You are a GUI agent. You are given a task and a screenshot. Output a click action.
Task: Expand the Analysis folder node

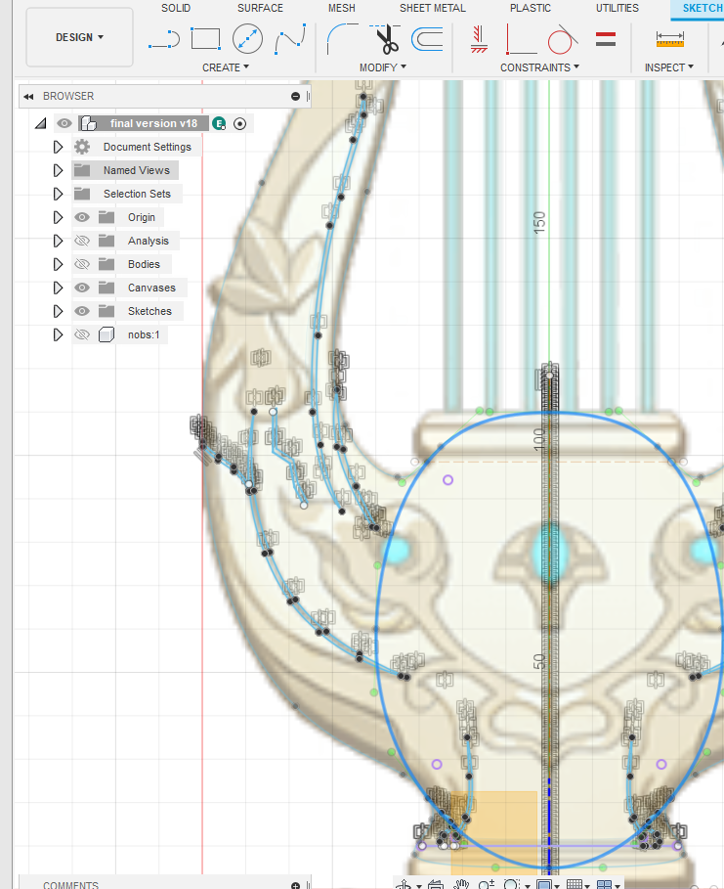point(58,241)
